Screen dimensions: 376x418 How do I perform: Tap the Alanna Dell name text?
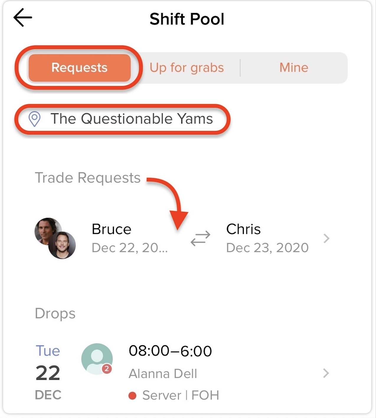[163, 374]
